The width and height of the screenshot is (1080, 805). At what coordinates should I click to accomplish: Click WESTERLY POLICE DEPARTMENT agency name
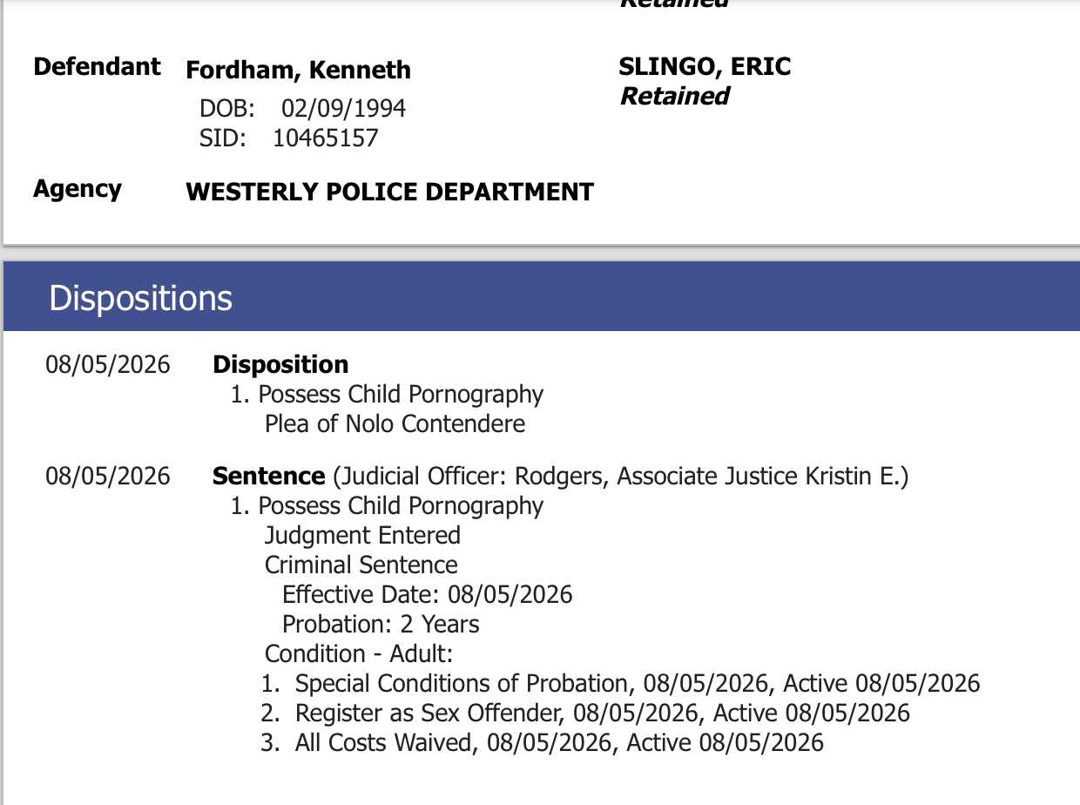pos(390,192)
